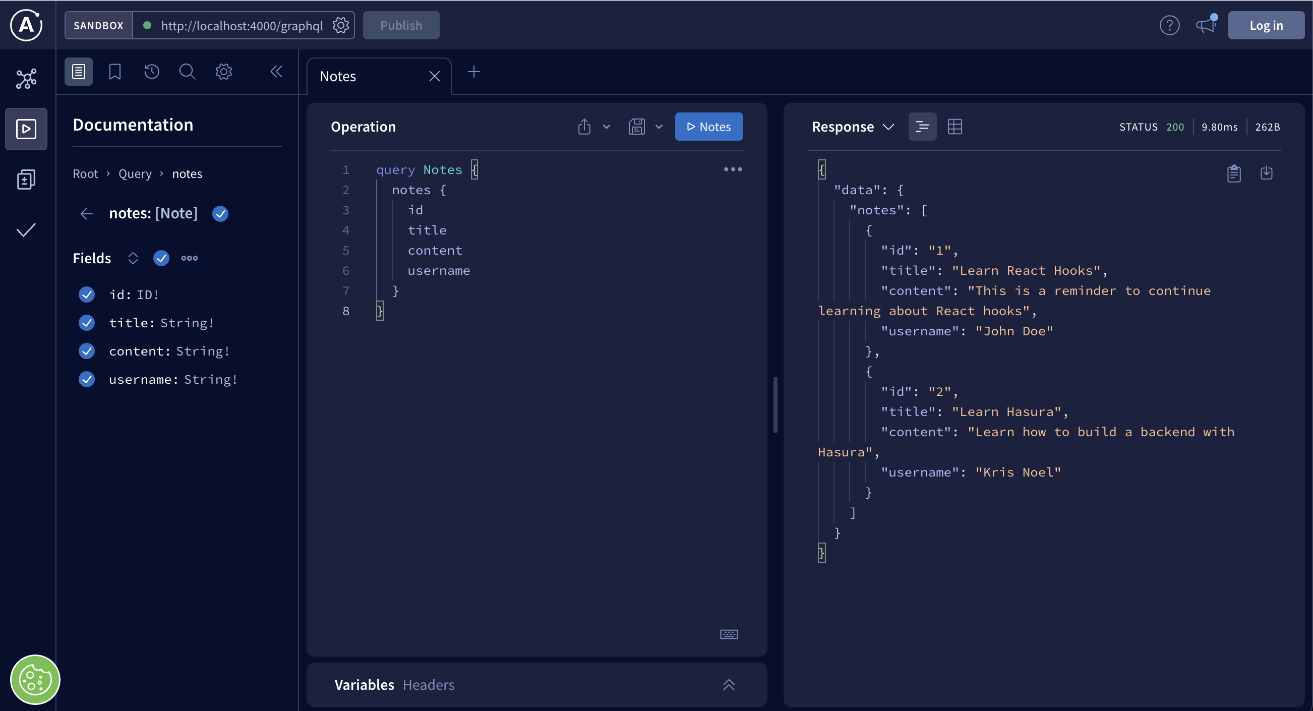Uncheck the title: String! field
The height and width of the screenshot is (711, 1313).
tap(87, 323)
